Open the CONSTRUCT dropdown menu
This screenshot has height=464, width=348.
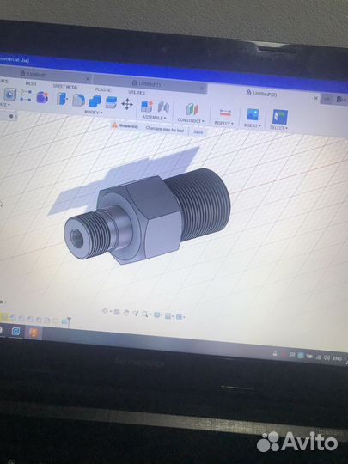191,120
